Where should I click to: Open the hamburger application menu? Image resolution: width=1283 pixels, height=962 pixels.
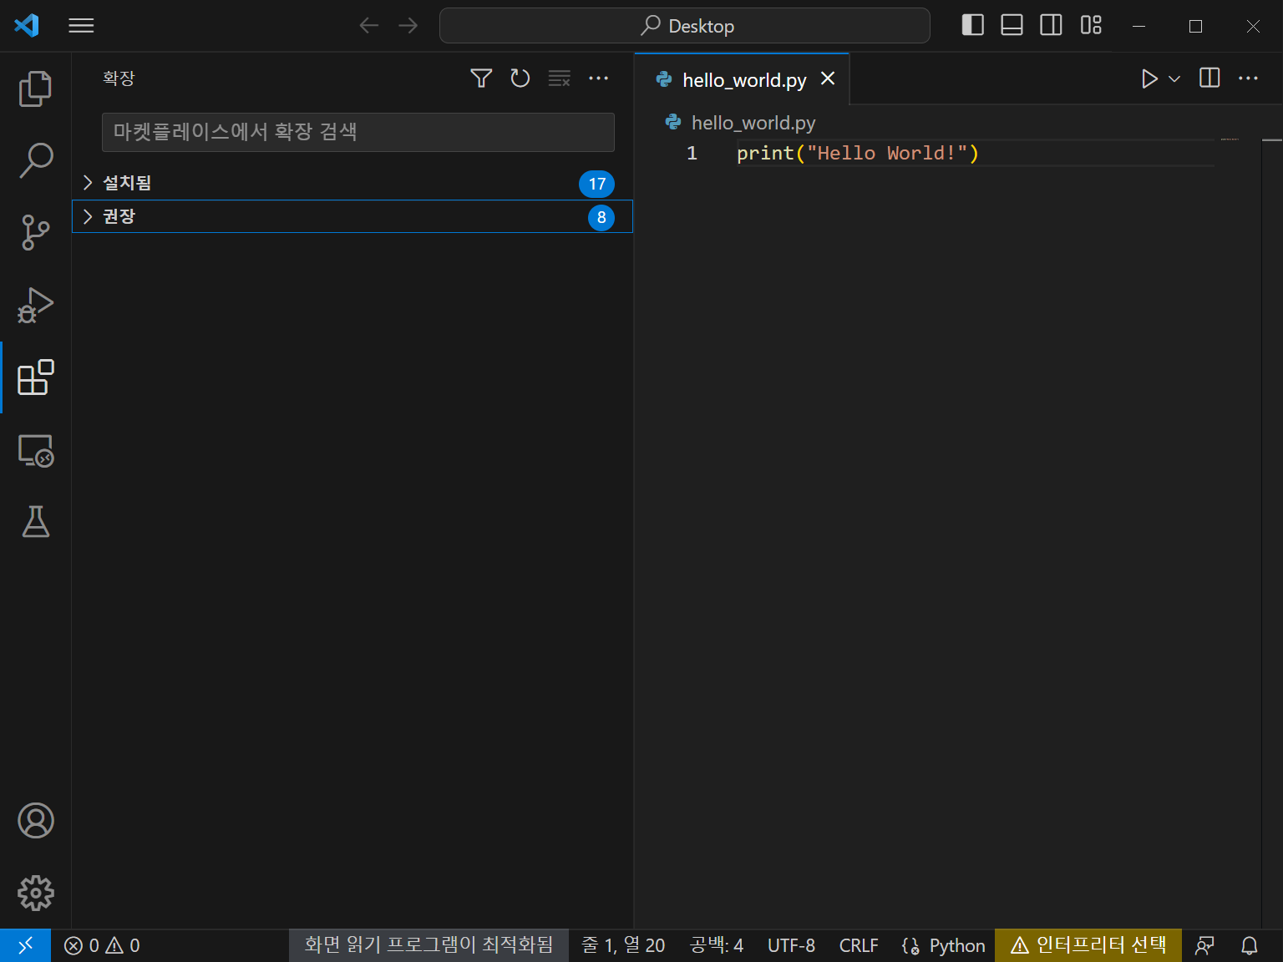(x=81, y=26)
